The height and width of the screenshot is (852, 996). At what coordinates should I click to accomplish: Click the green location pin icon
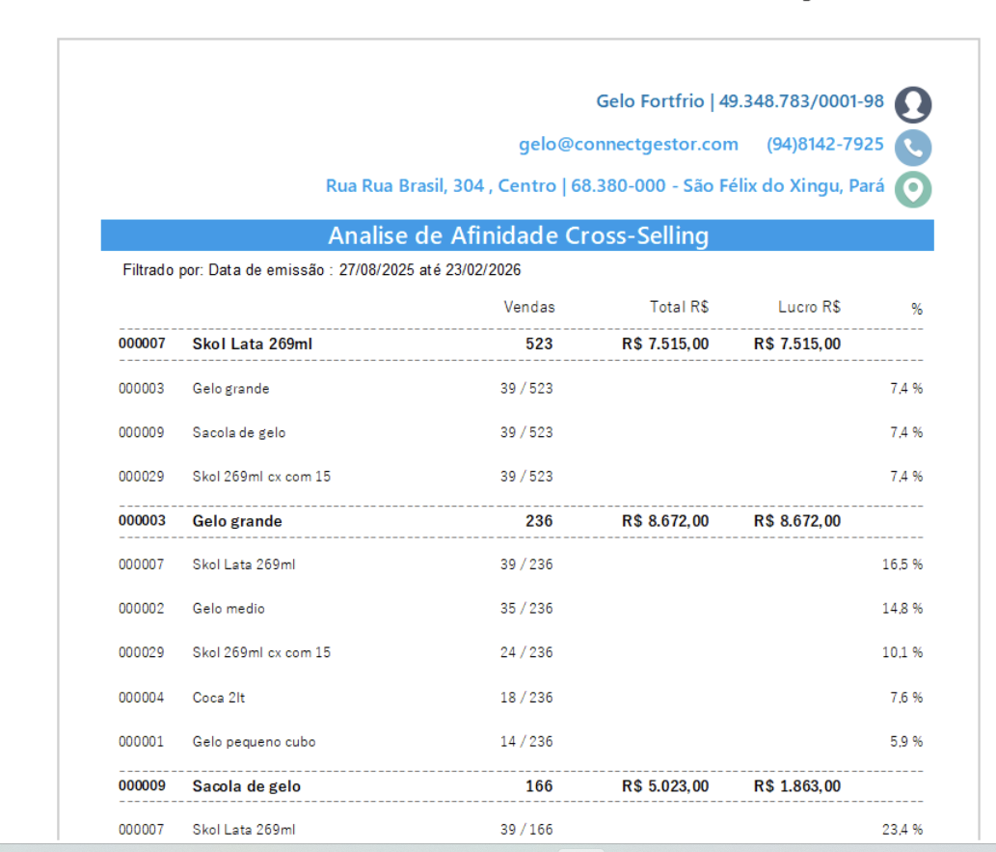click(912, 188)
